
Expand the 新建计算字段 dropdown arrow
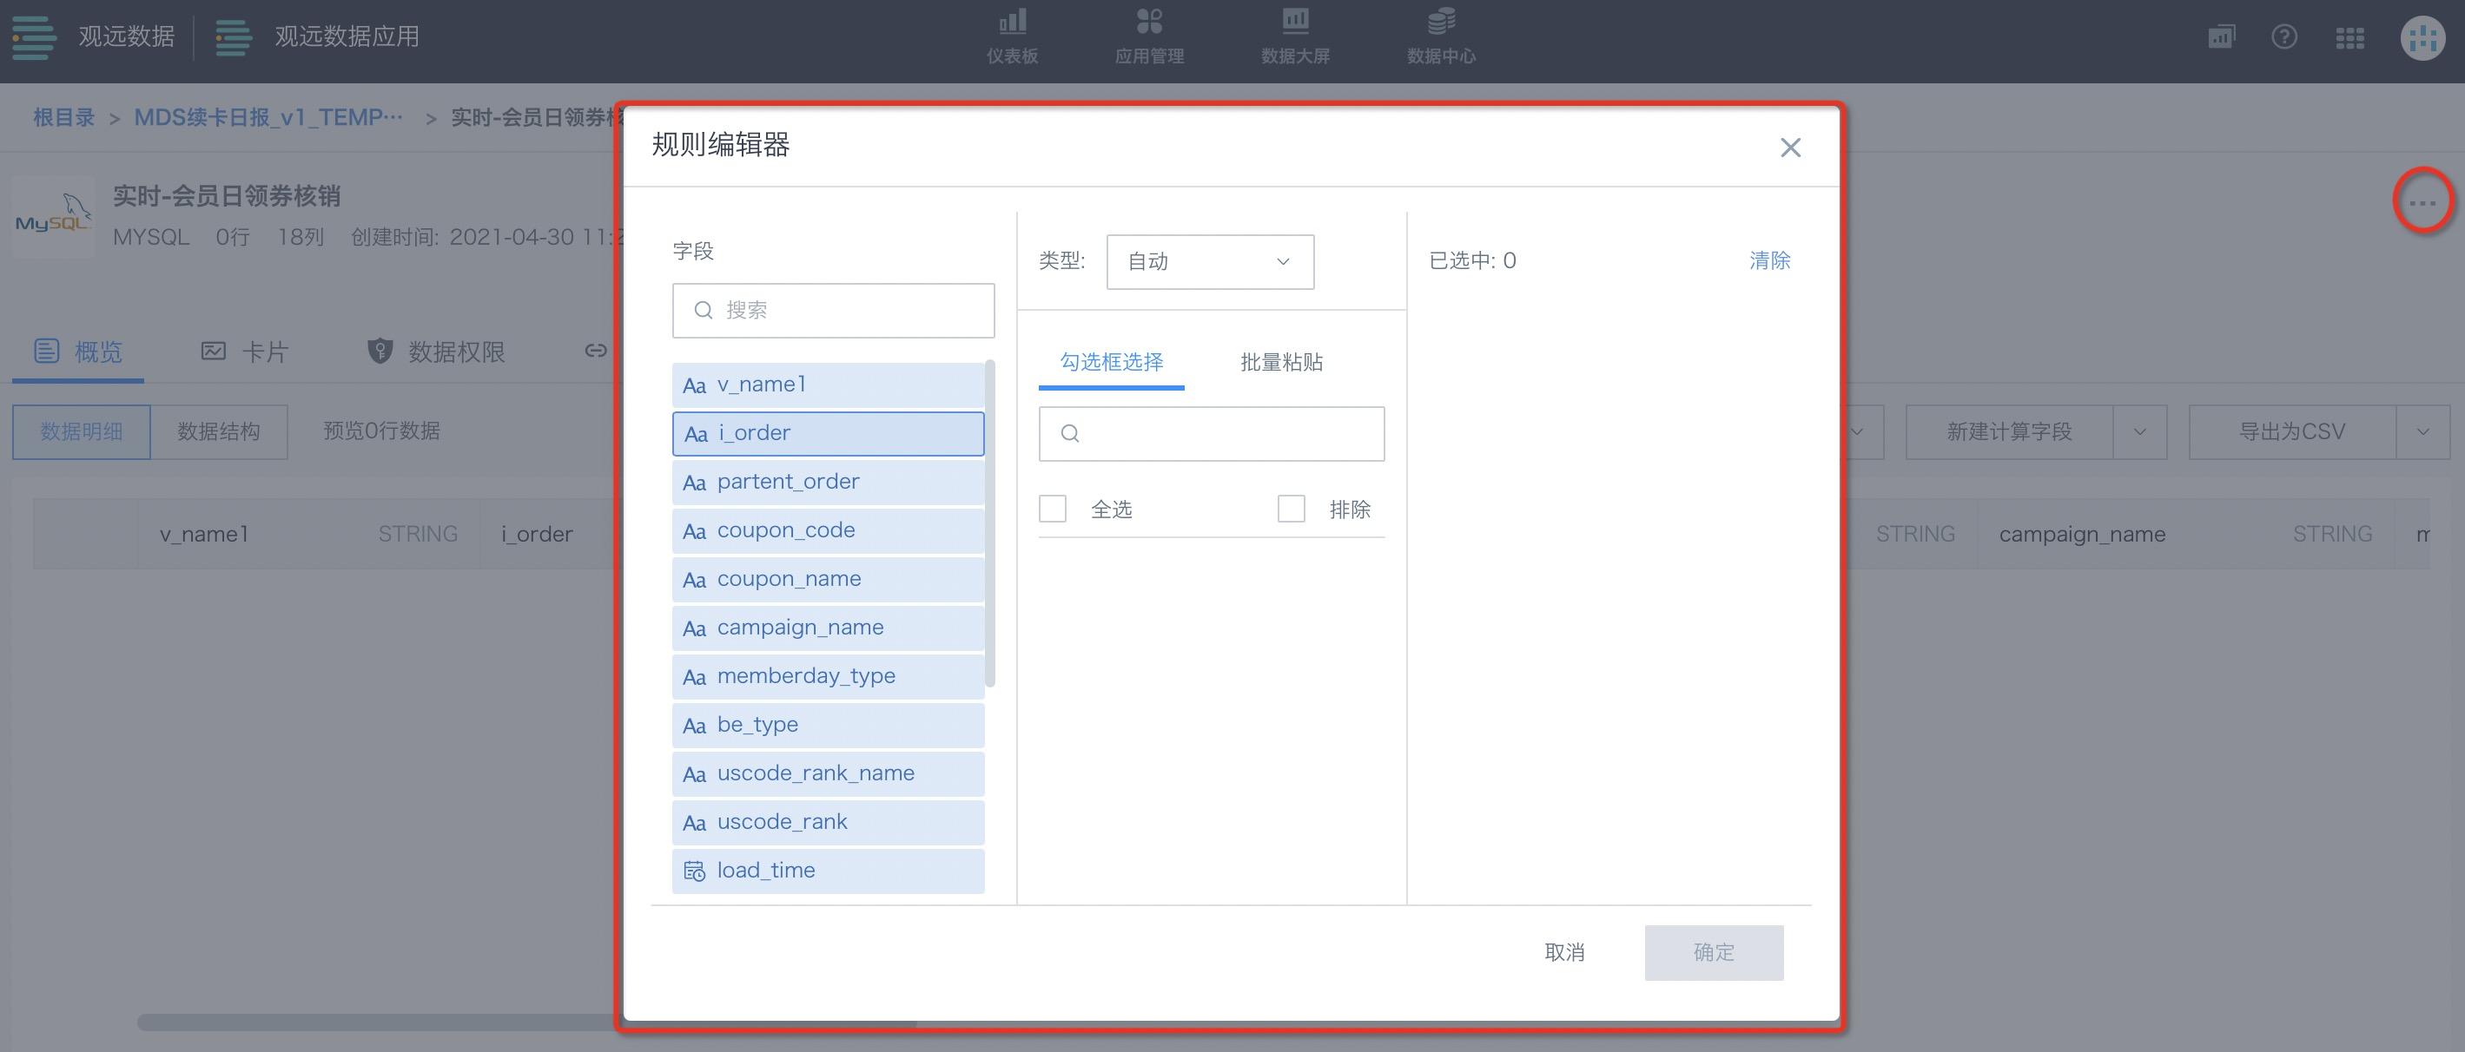tap(2139, 432)
